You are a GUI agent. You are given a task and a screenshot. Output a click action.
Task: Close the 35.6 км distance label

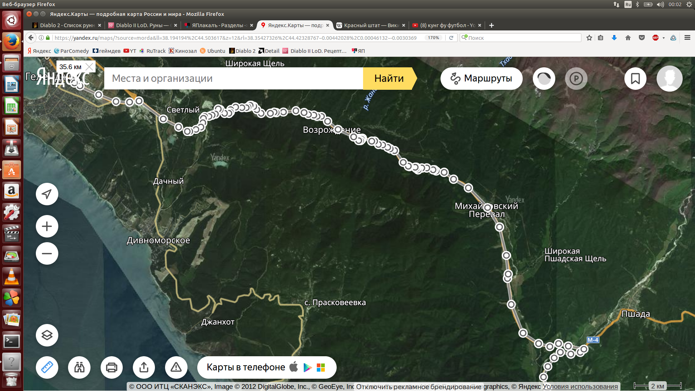89,67
